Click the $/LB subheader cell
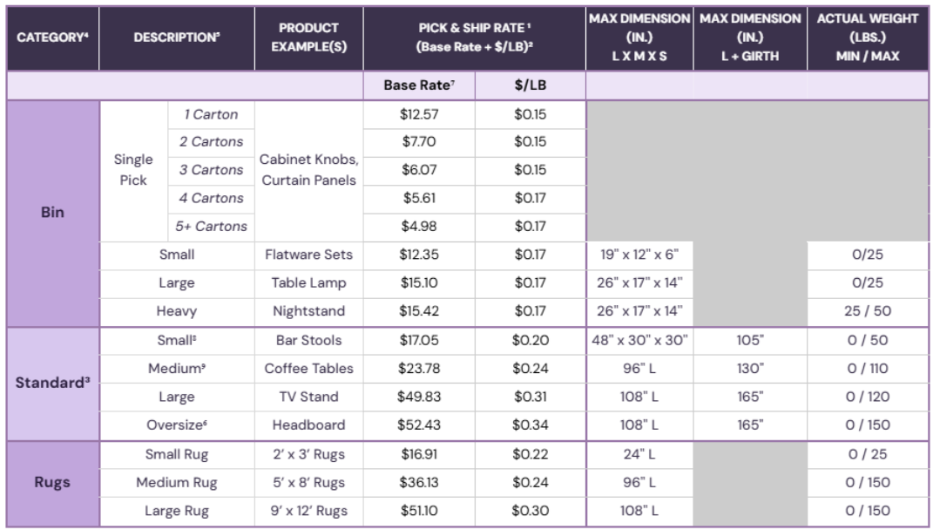Screen dimensions: 933x530 [x=531, y=86]
